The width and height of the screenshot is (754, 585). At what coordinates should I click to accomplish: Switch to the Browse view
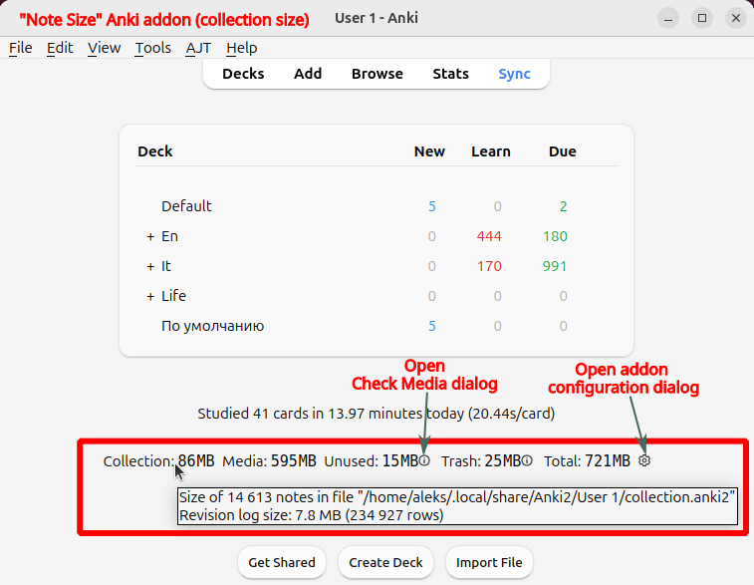tap(377, 74)
